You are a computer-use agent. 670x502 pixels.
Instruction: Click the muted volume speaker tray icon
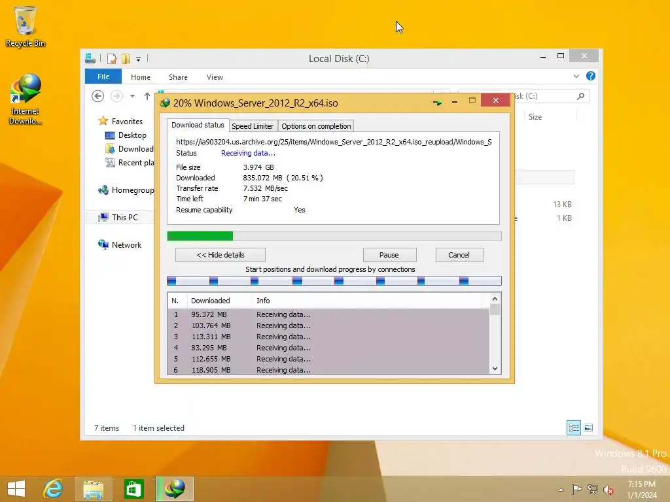point(608,490)
